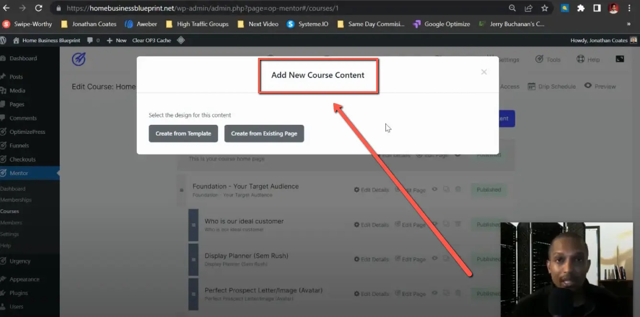
Task: Toggle visibility eye on Who is our ideal customer
Action: point(434,224)
